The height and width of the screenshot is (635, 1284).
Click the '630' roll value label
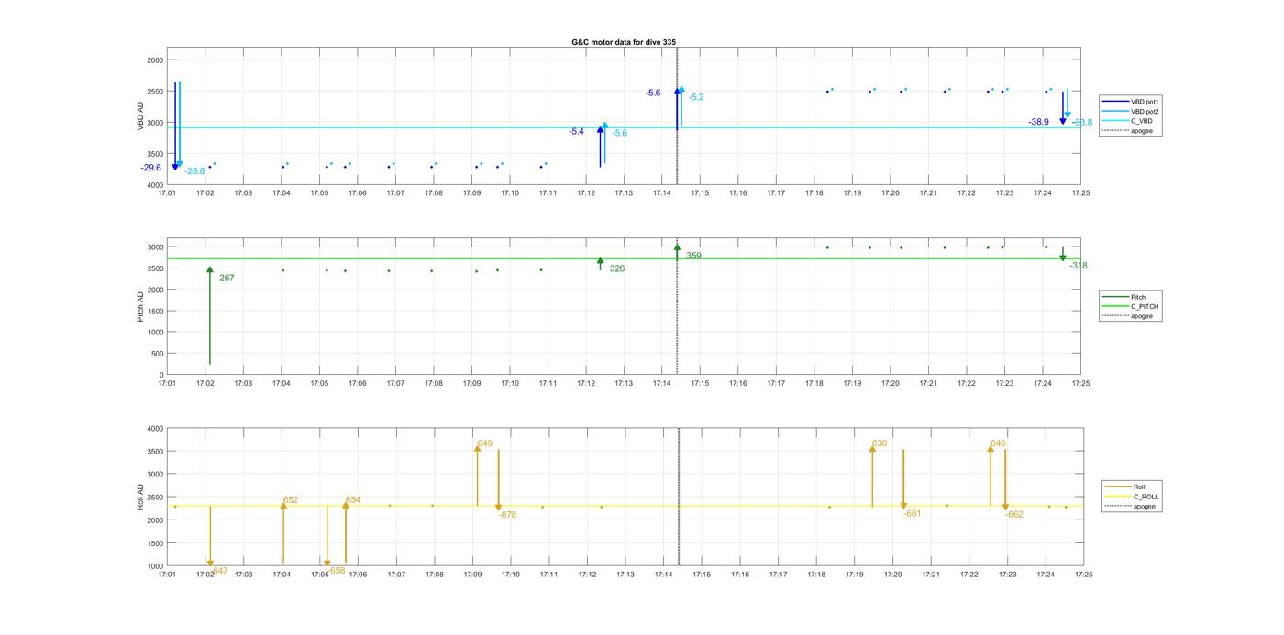(x=880, y=443)
